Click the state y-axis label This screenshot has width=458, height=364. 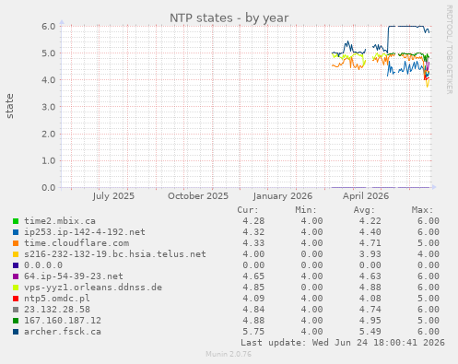10,106
